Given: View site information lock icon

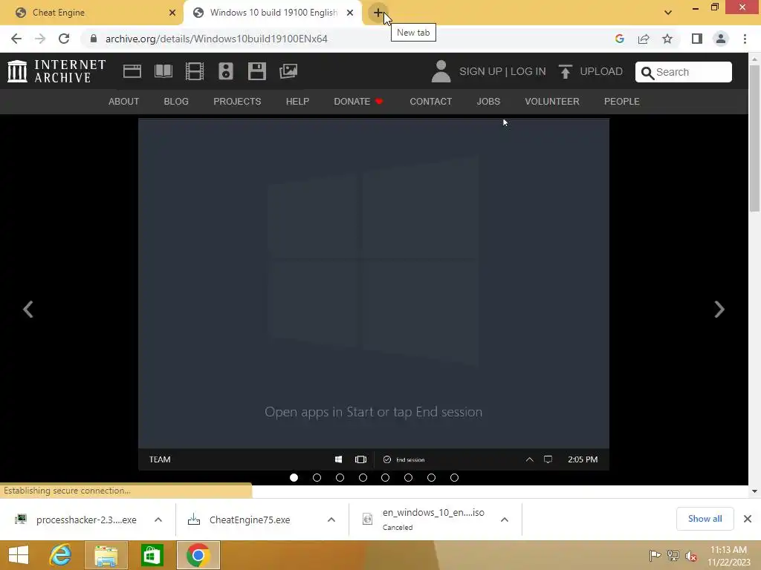Looking at the screenshot, I should [94, 39].
